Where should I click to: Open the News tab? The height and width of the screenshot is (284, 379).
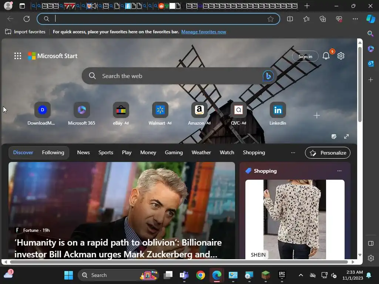(83, 152)
